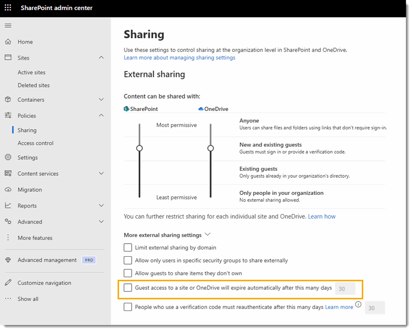
Task: Enable guest access expiration checkbox
Action: pos(128,288)
